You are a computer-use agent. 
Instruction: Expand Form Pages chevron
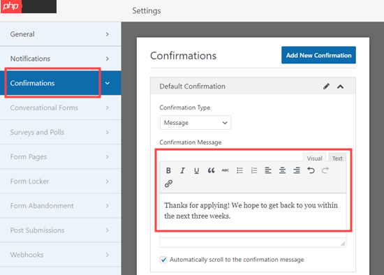(x=108, y=157)
